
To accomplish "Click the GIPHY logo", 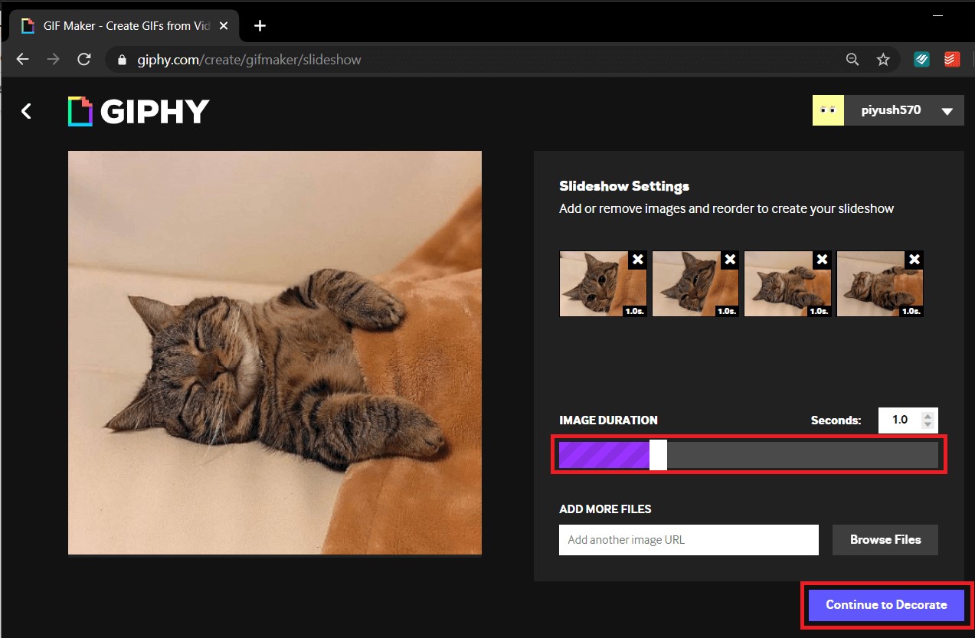I will 138,112.
